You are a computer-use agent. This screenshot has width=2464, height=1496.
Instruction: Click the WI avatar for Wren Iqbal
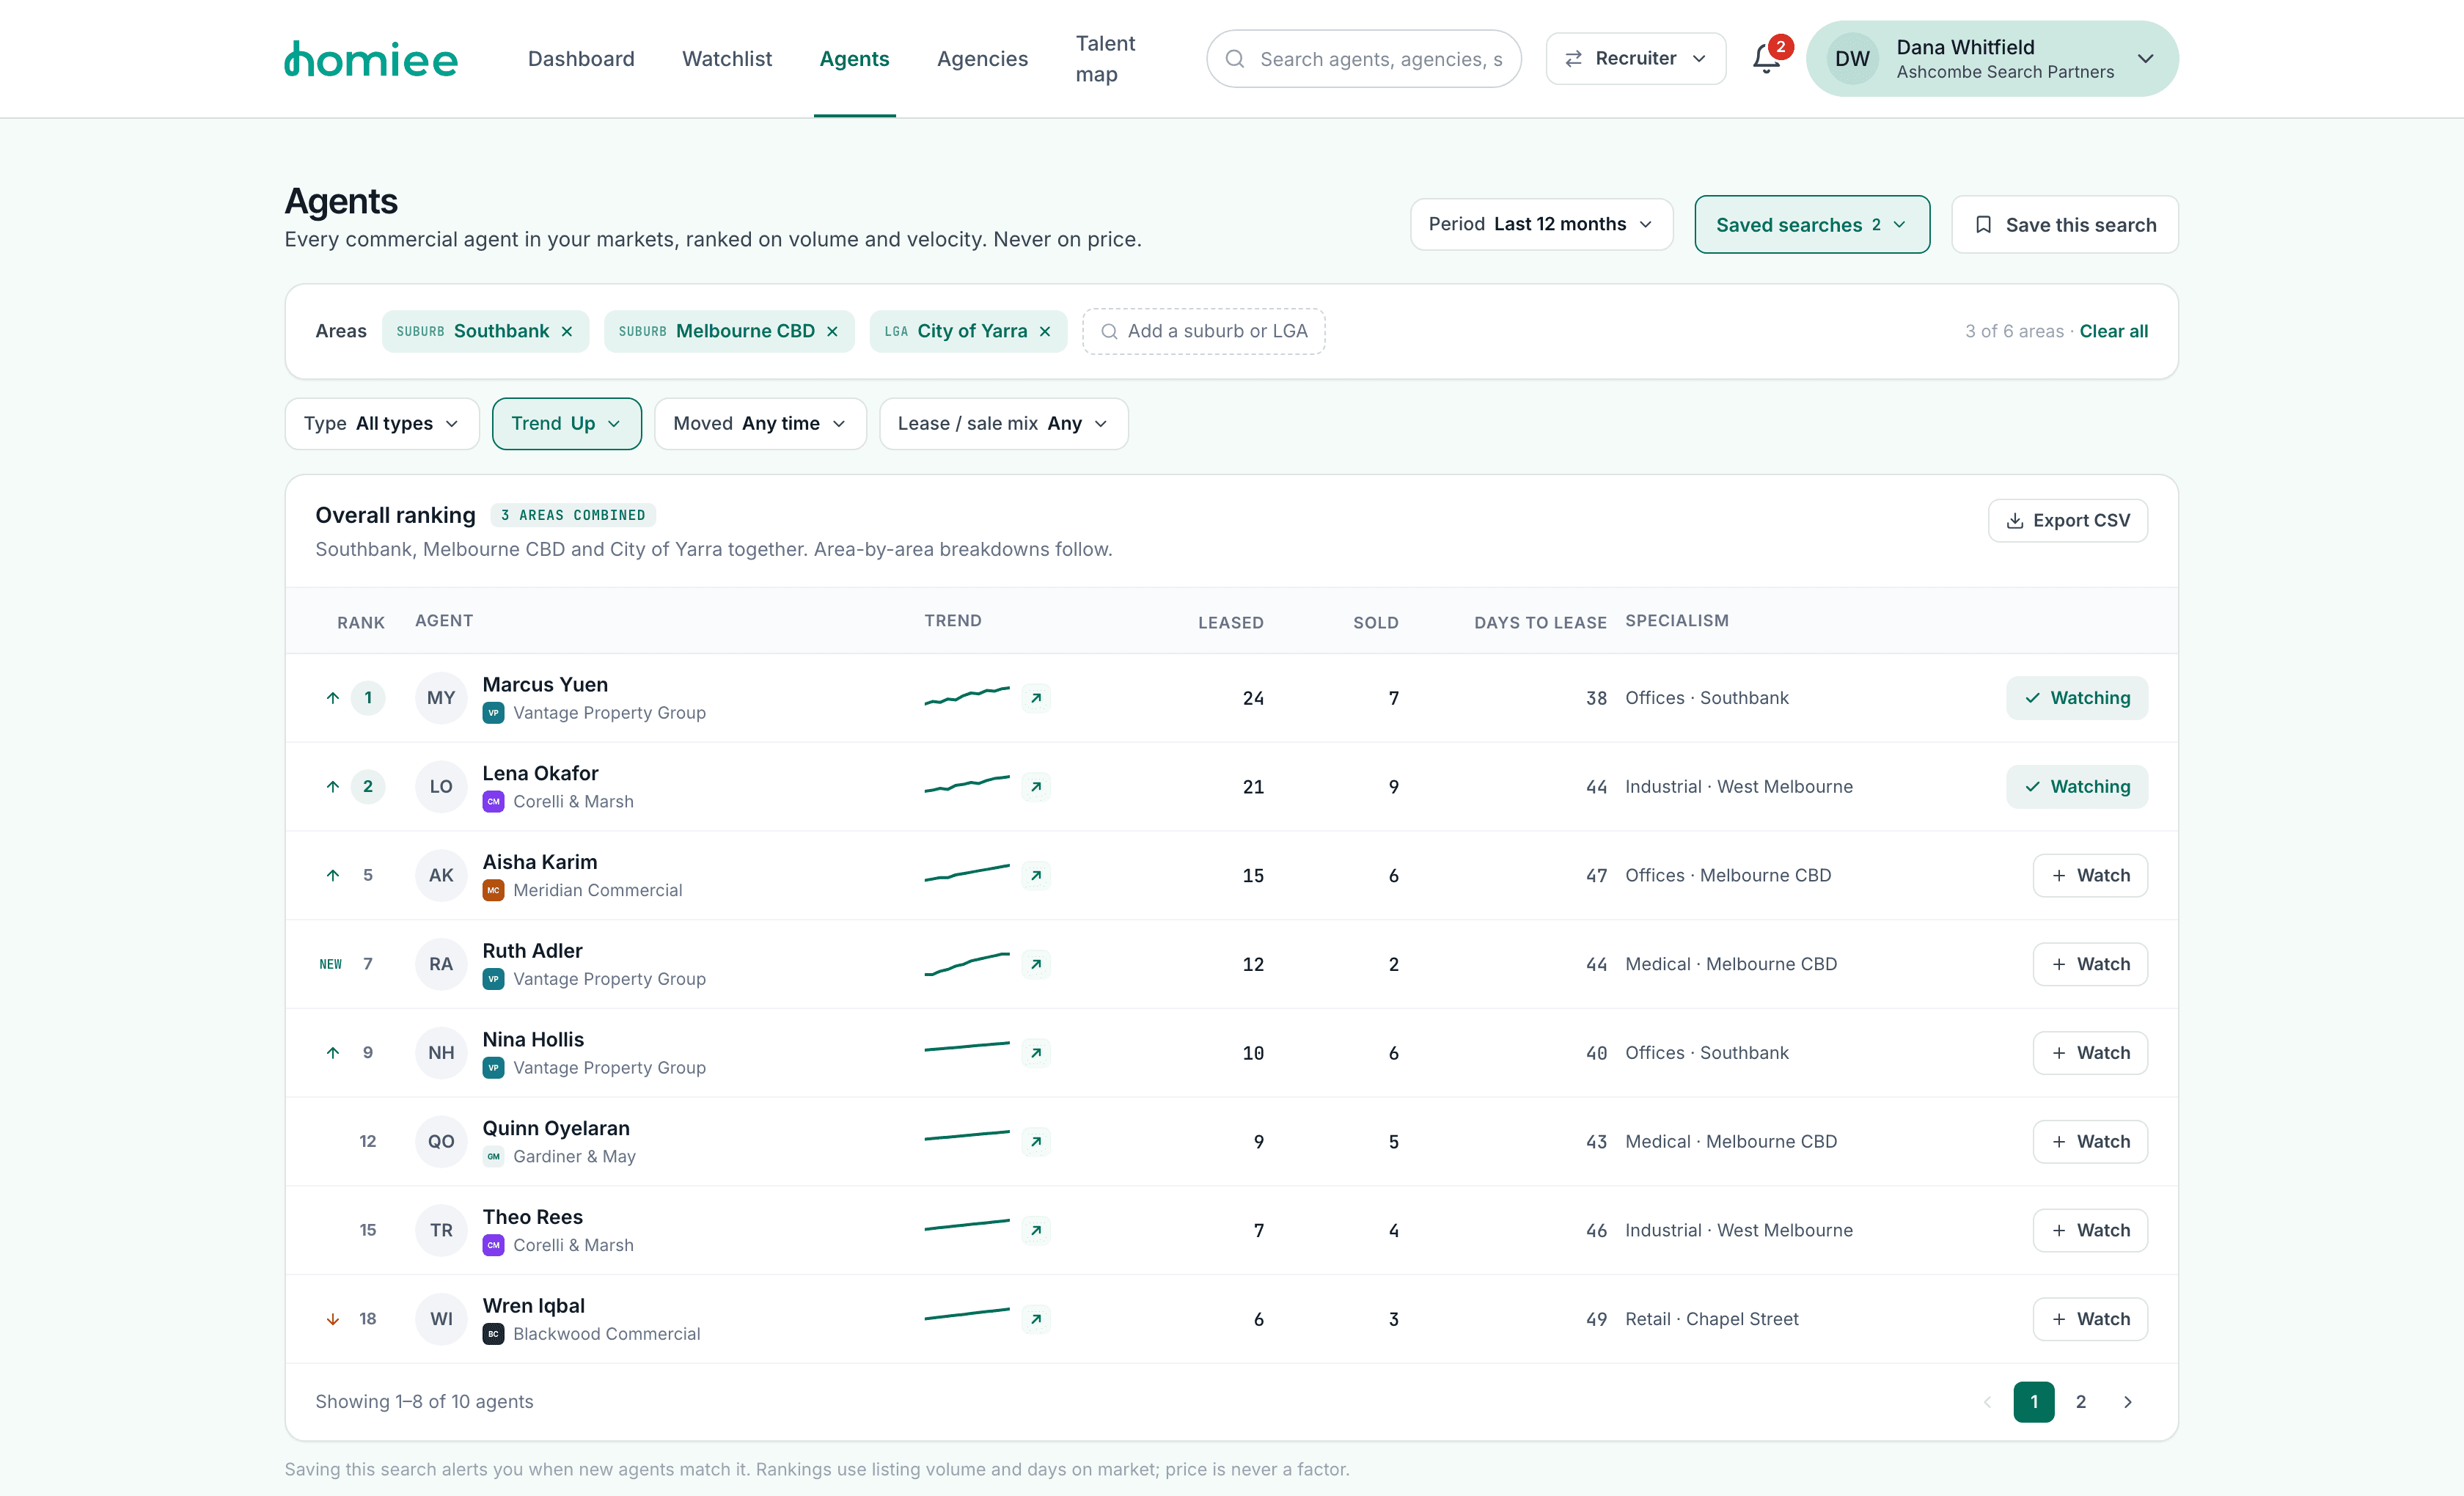441,1319
